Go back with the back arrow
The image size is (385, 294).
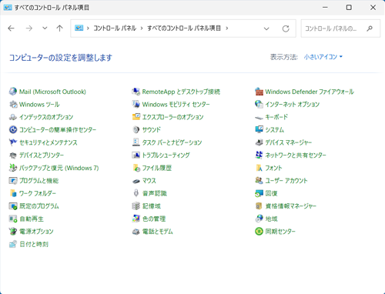11,28
